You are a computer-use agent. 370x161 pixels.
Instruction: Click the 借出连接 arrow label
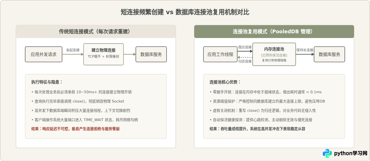tap(245, 47)
